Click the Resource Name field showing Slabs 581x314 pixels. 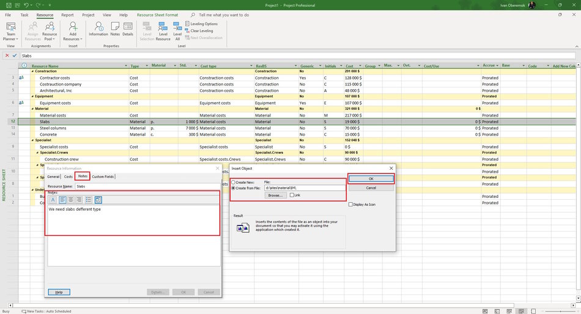[147, 186]
